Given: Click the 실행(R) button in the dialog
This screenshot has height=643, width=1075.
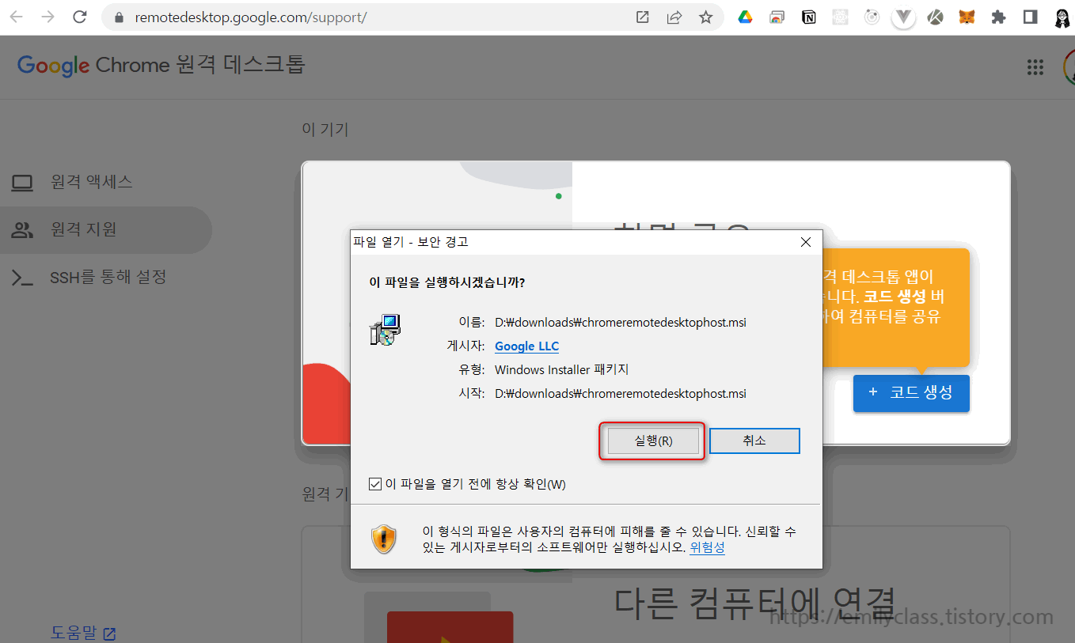Looking at the screenshot, I should pos(653,441).
